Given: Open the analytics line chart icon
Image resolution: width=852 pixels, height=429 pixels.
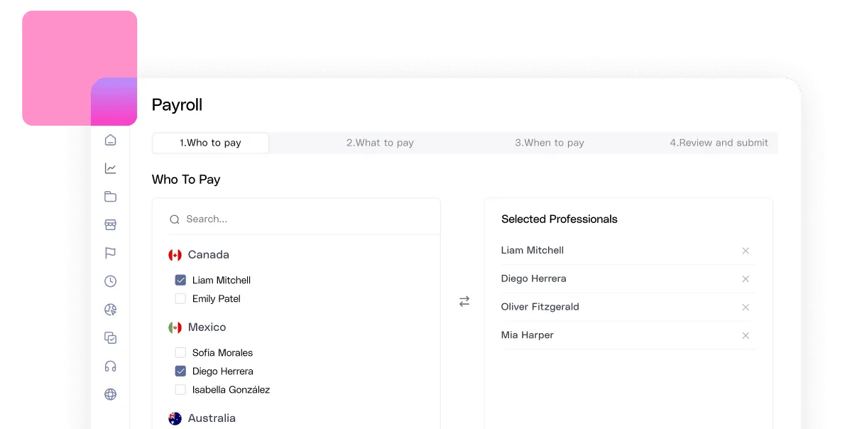Looking at the screenshot, I should 110,168.
